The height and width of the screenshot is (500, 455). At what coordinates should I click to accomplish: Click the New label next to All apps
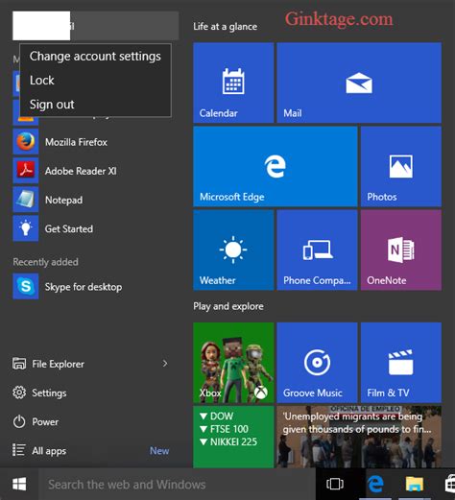click(x=159, y=451)
